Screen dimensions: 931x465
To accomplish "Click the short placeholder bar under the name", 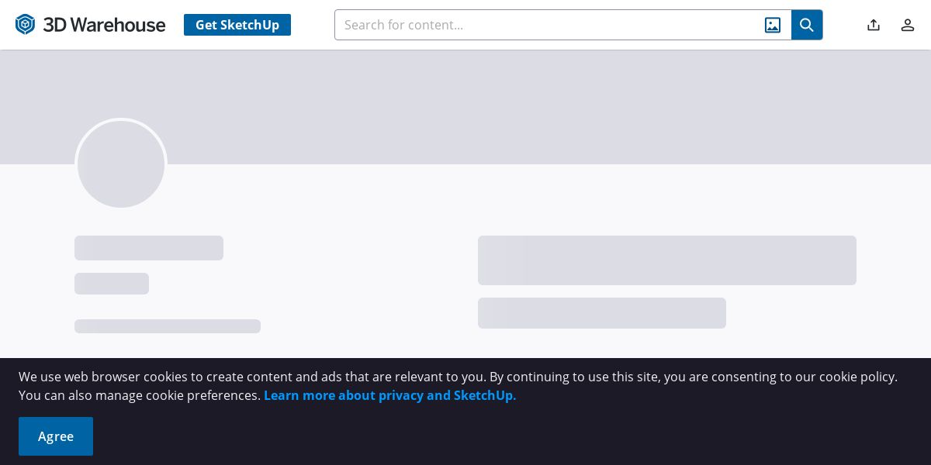I will (x=112, y=284).
